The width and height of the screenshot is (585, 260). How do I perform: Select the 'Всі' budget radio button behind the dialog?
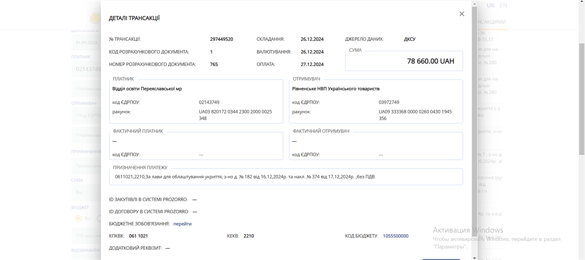coord(78,218)
